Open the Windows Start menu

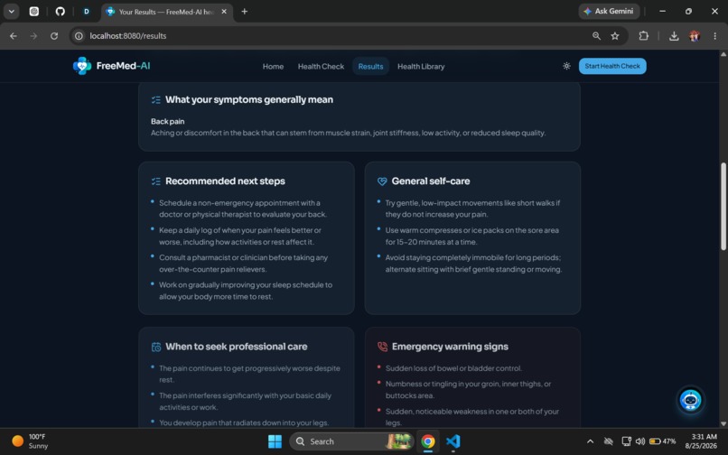tap(275, 441)
